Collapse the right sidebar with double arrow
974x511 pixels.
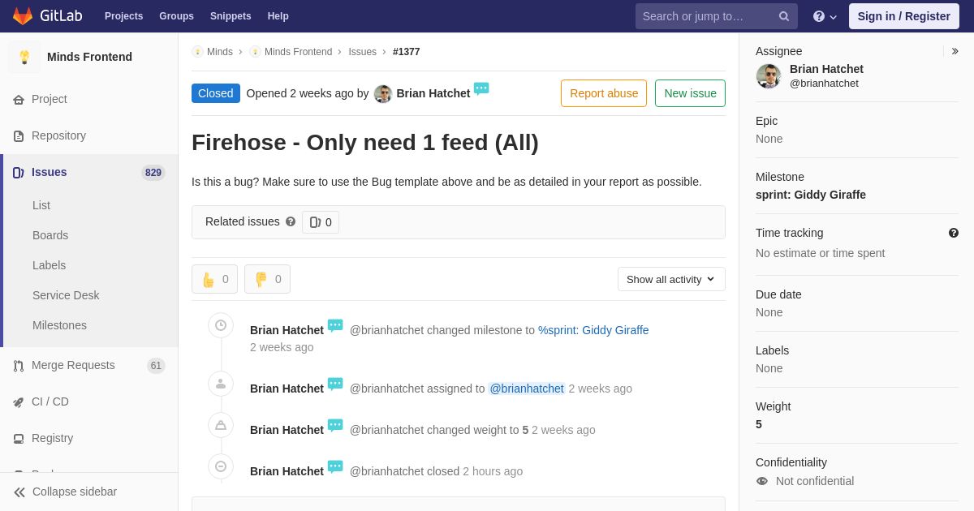coord(955,51)
